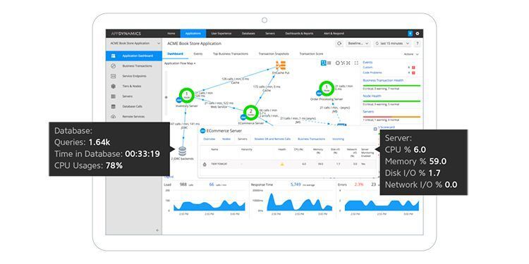Open the User Experience menu
529x264 pixels.
pos(221,33)
